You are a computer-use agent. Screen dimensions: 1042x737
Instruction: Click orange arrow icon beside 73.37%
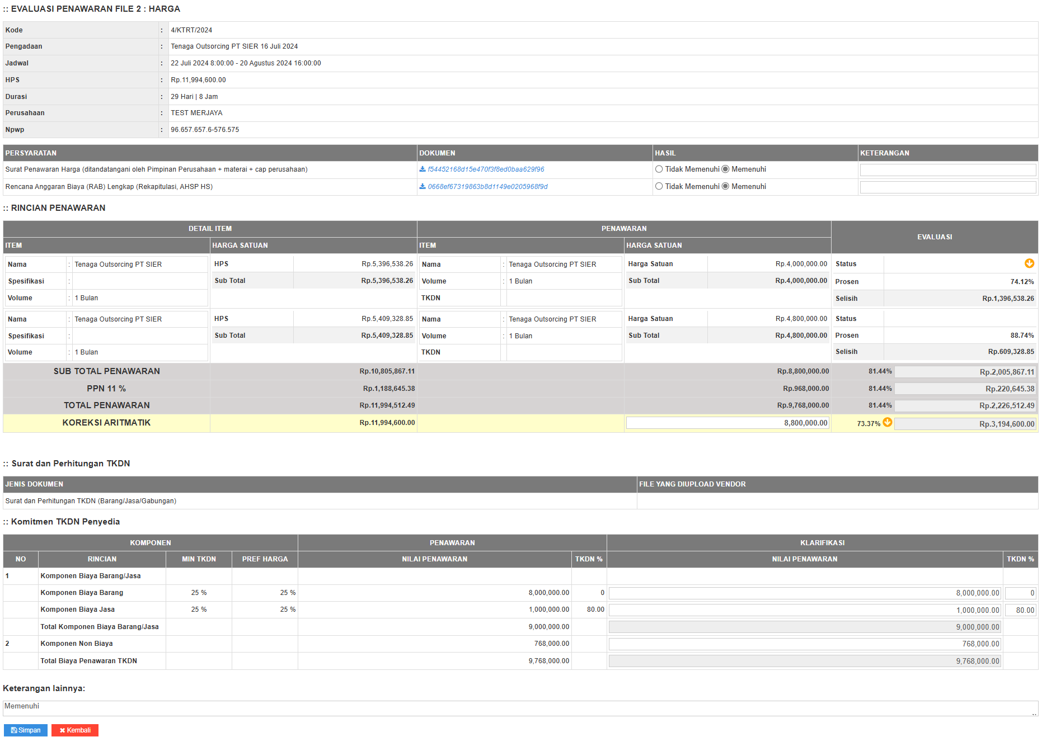coord(887,423)
